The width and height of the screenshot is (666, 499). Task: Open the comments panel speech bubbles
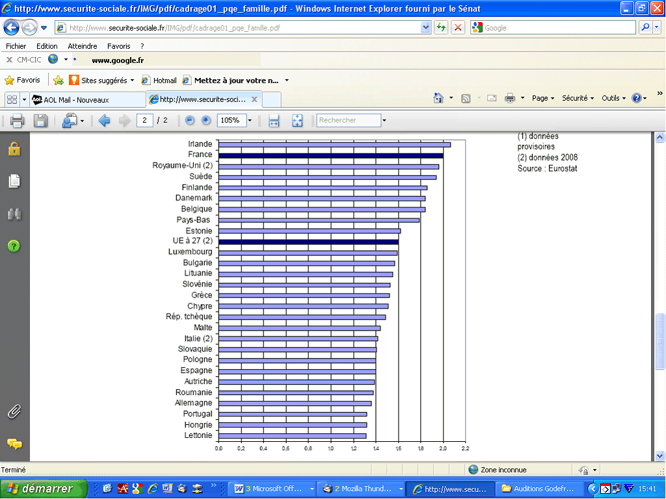click(14, 444)
